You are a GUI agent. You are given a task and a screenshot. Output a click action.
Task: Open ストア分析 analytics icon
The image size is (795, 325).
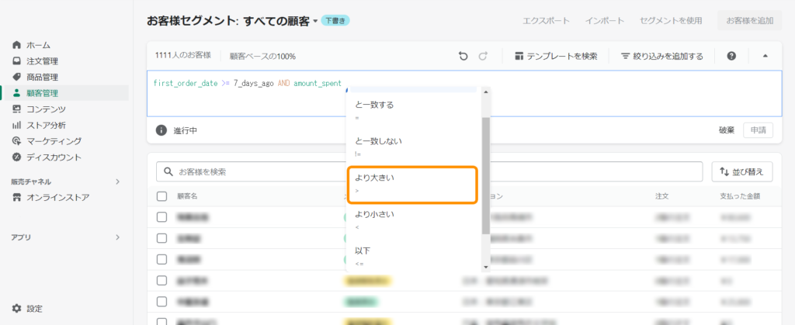tap(16, 125)
